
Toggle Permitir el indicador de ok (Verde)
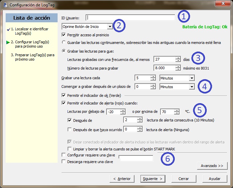64,95
